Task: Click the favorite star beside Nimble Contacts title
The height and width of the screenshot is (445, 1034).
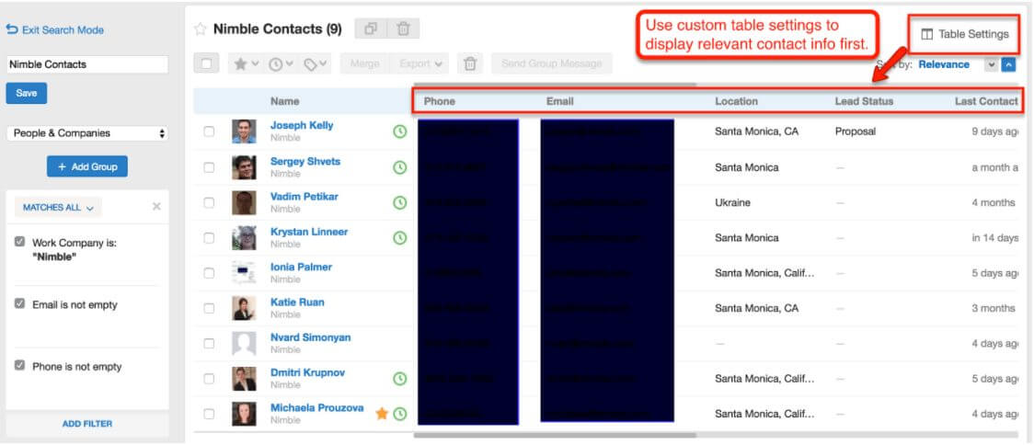Action: pyautogui.click(x=200, y=29)
